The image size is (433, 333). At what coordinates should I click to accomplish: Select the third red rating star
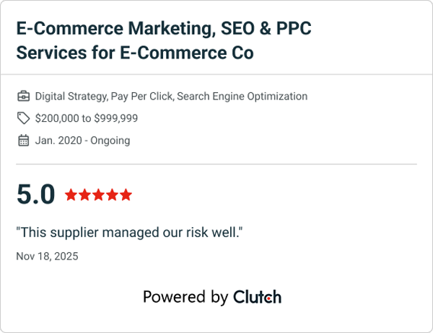(x=98, y=195)
